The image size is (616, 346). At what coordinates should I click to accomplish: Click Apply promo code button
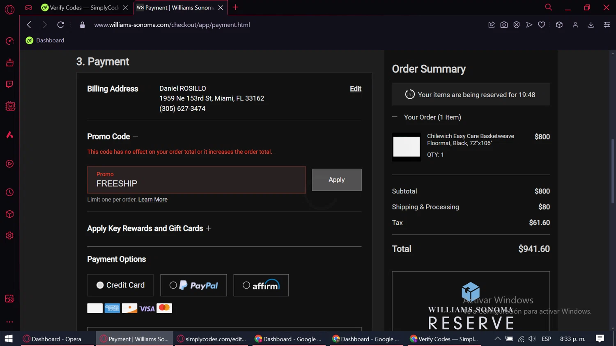coord(336,180)
